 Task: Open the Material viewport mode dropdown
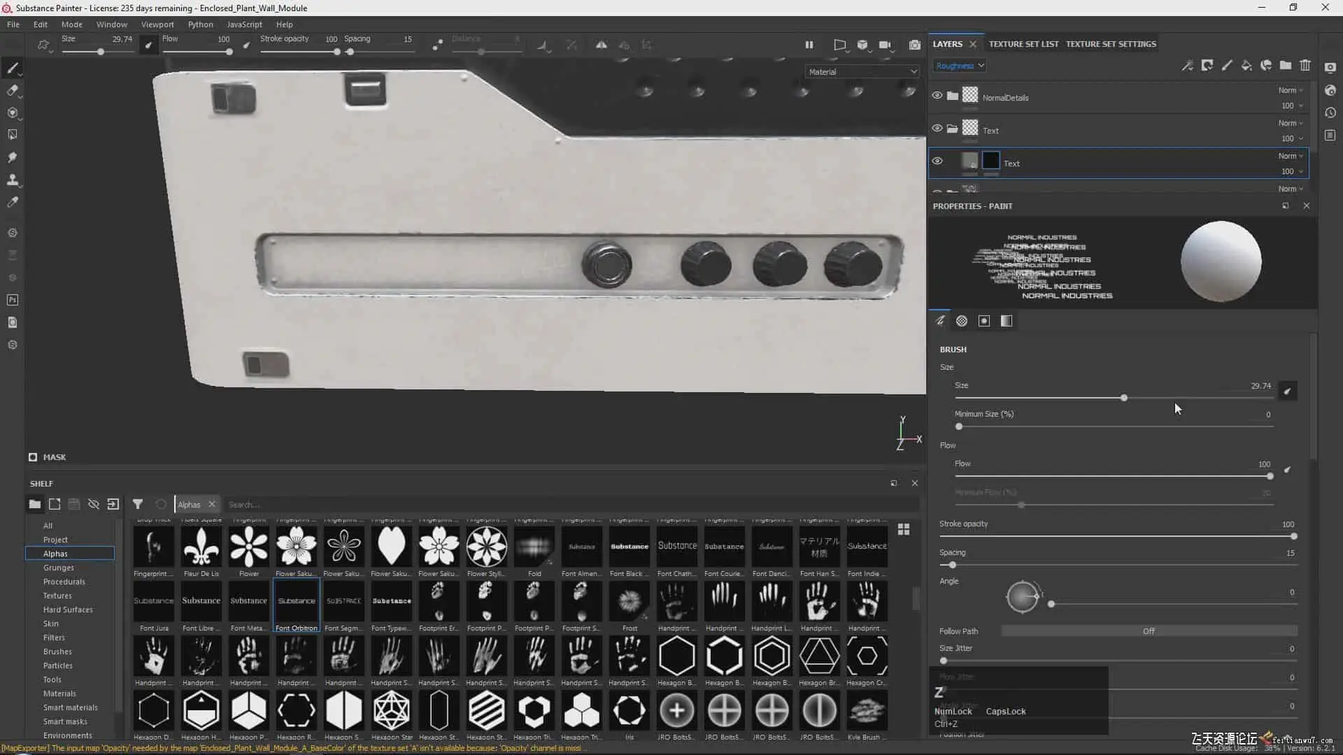tap(862, 72)
